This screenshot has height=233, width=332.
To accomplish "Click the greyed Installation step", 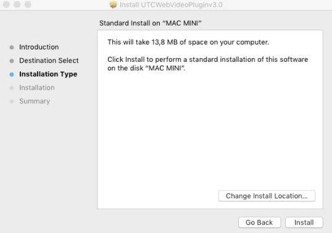I will [x=37, y=88].
